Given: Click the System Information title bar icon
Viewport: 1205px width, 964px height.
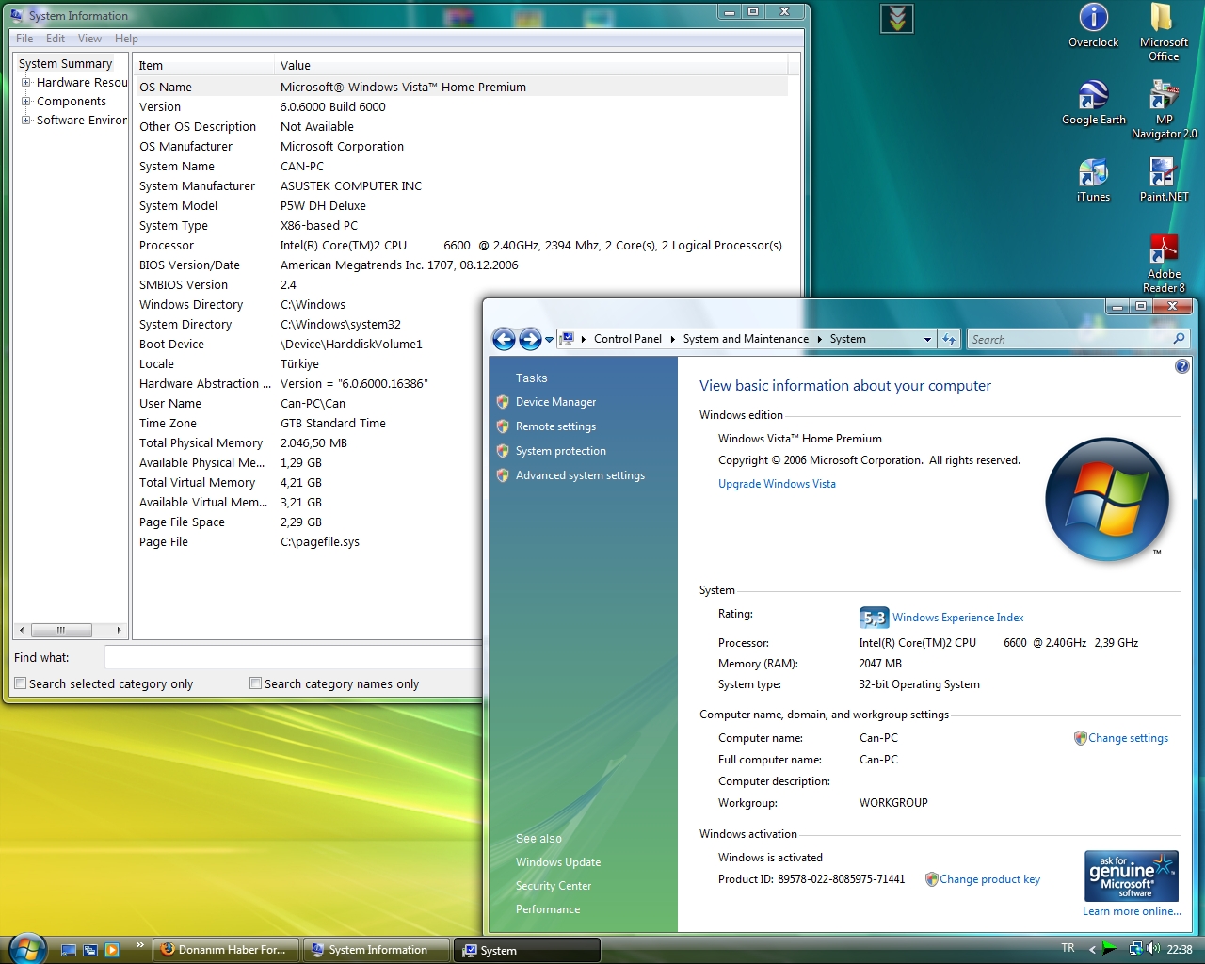Looking at the screenshot, I should [17, 15].
